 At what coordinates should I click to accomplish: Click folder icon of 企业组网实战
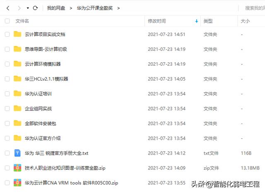tap(17, 108)
